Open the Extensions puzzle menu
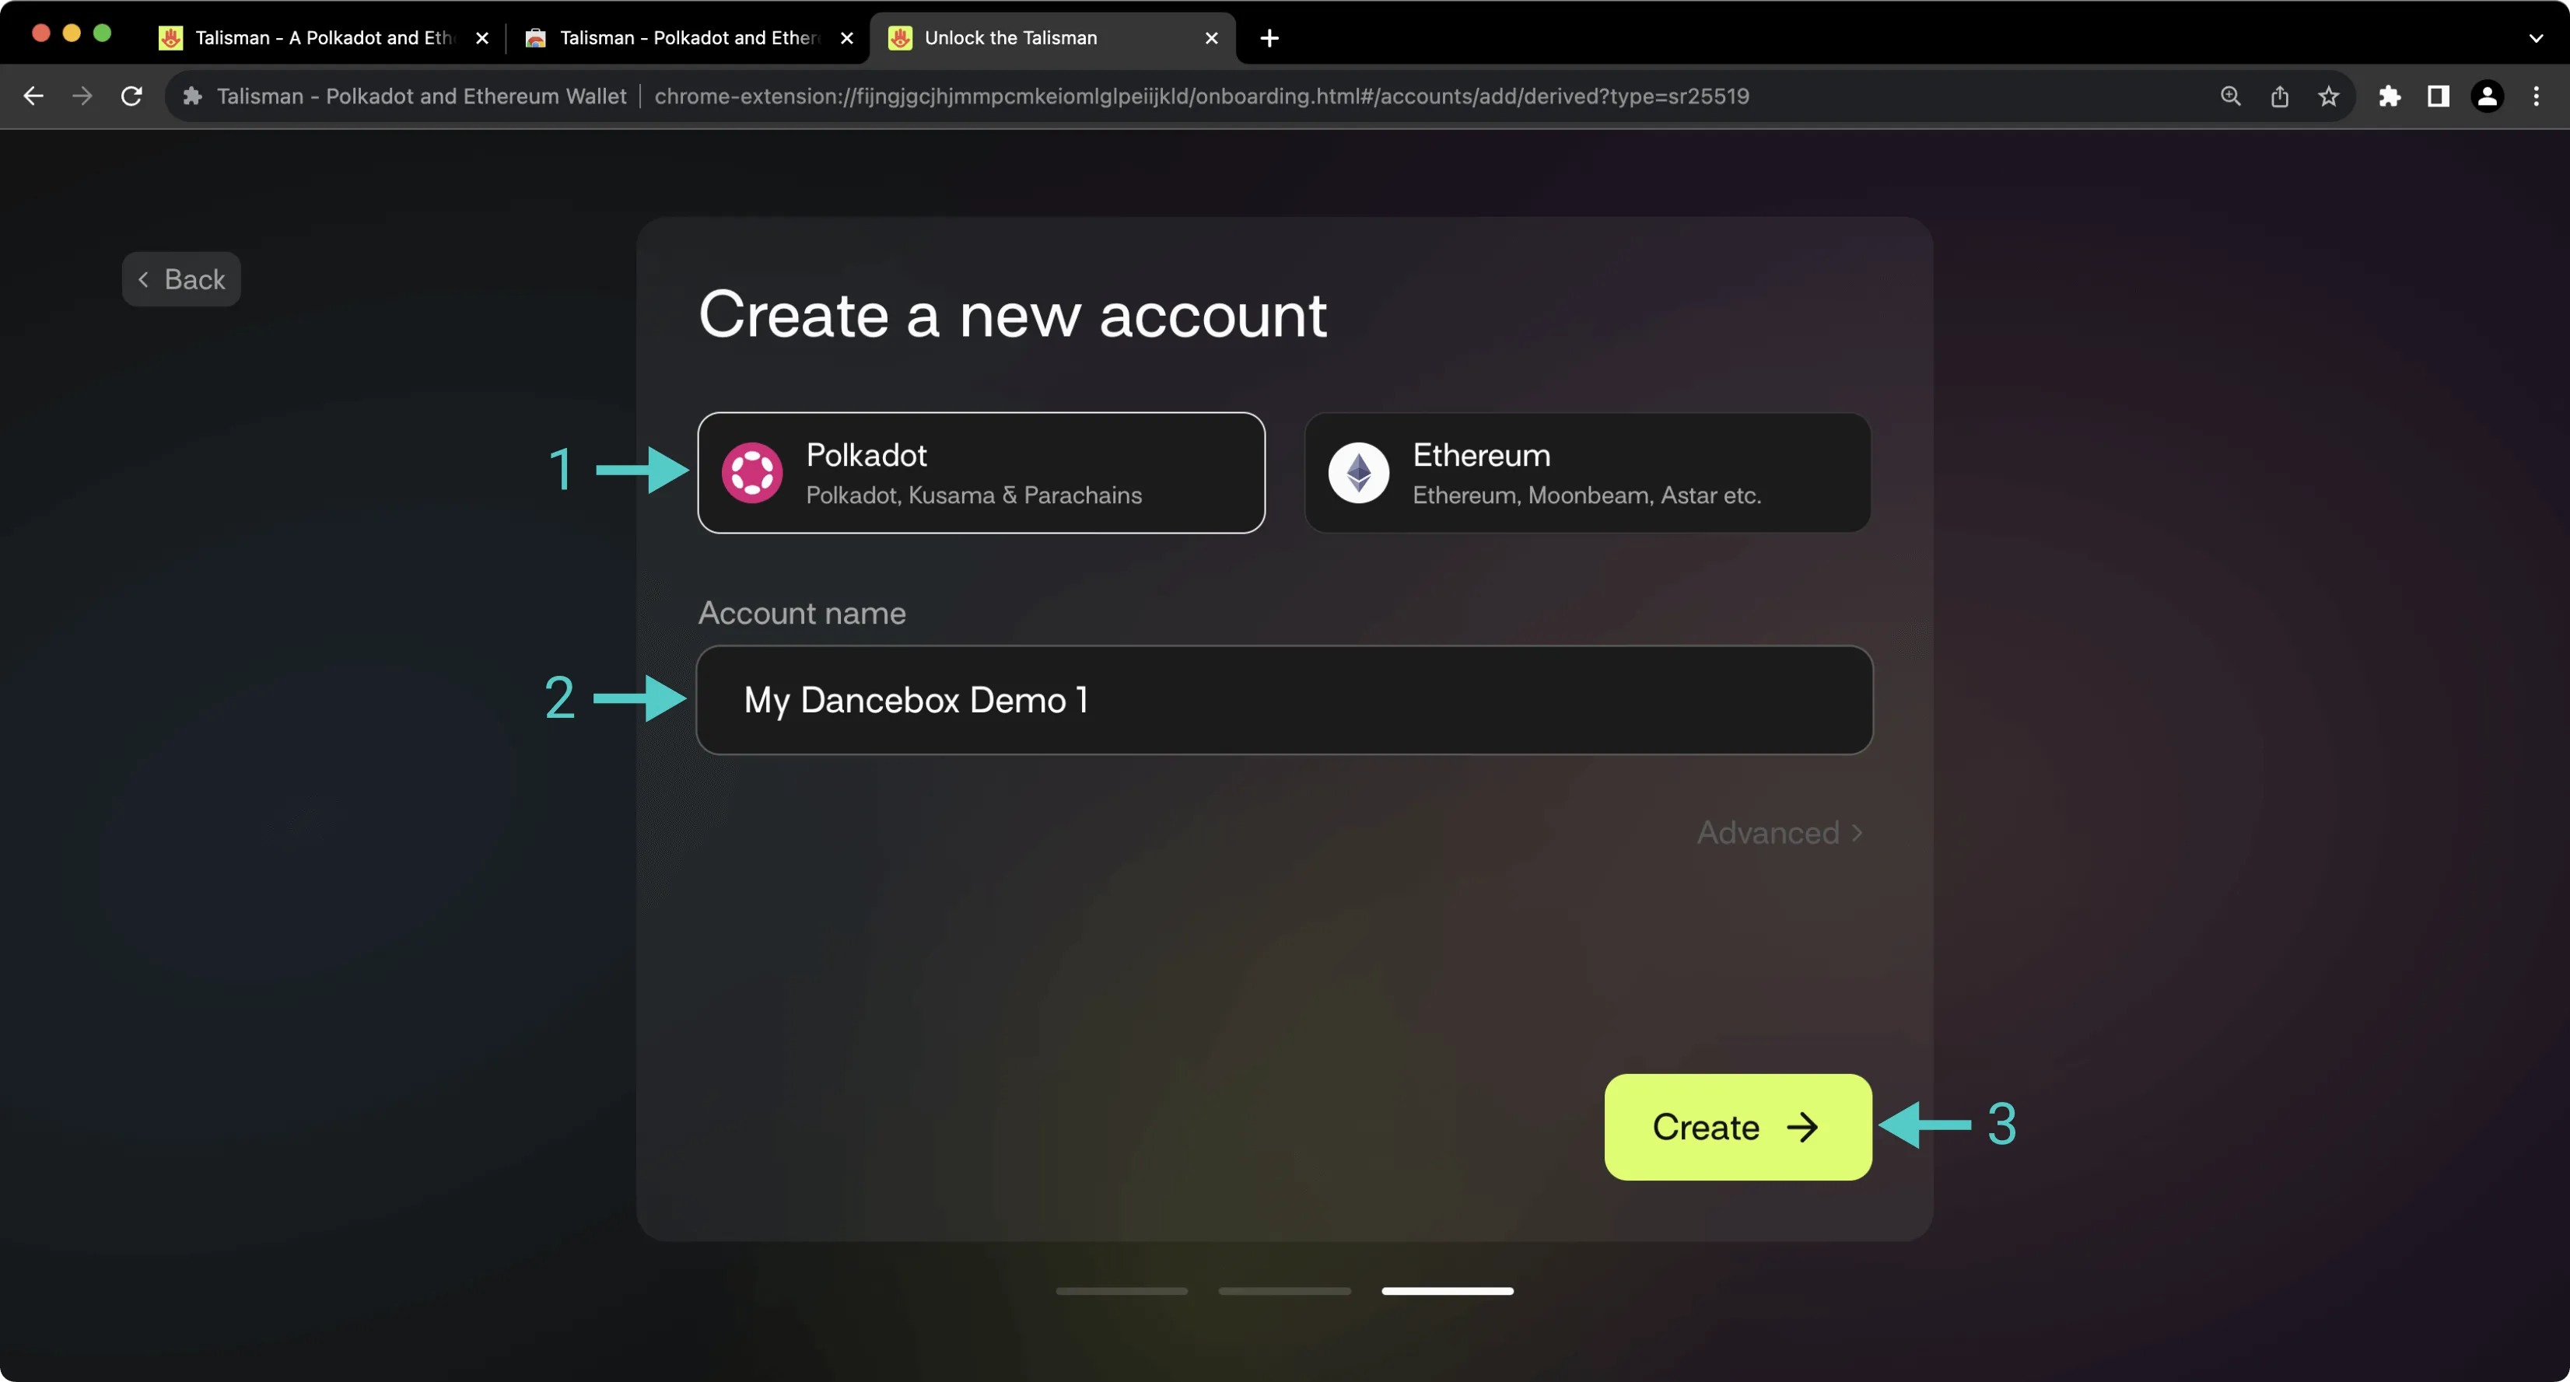 2390,96
